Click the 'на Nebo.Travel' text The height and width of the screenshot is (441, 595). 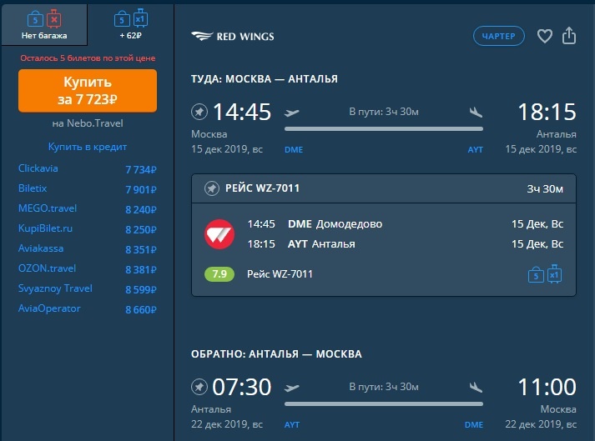[x=88, y=123]
